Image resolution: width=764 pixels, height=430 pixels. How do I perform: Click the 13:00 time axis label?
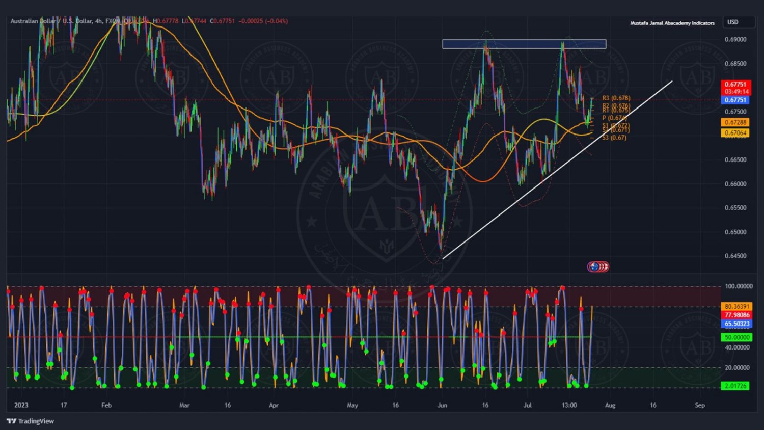[569, 405]
